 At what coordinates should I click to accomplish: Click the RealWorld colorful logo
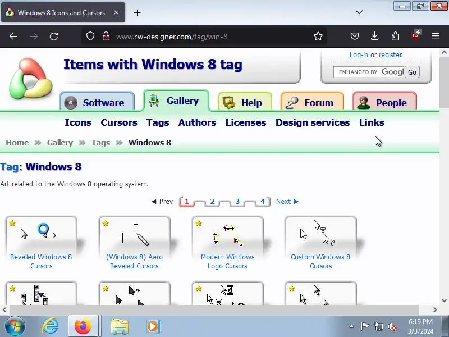pyautogui.click(x=31, y=79)
